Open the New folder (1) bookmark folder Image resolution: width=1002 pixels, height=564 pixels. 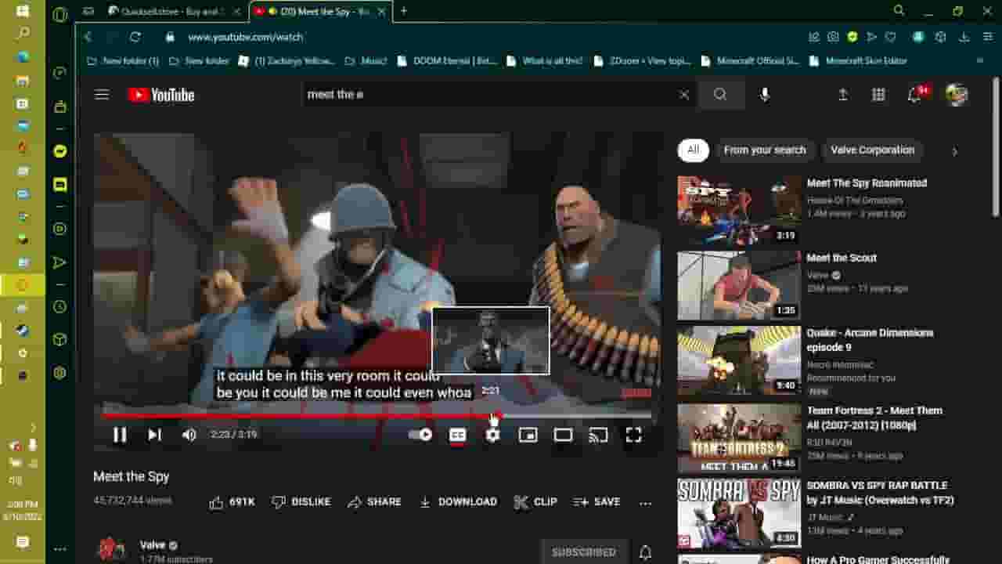[x=123, y=60]
